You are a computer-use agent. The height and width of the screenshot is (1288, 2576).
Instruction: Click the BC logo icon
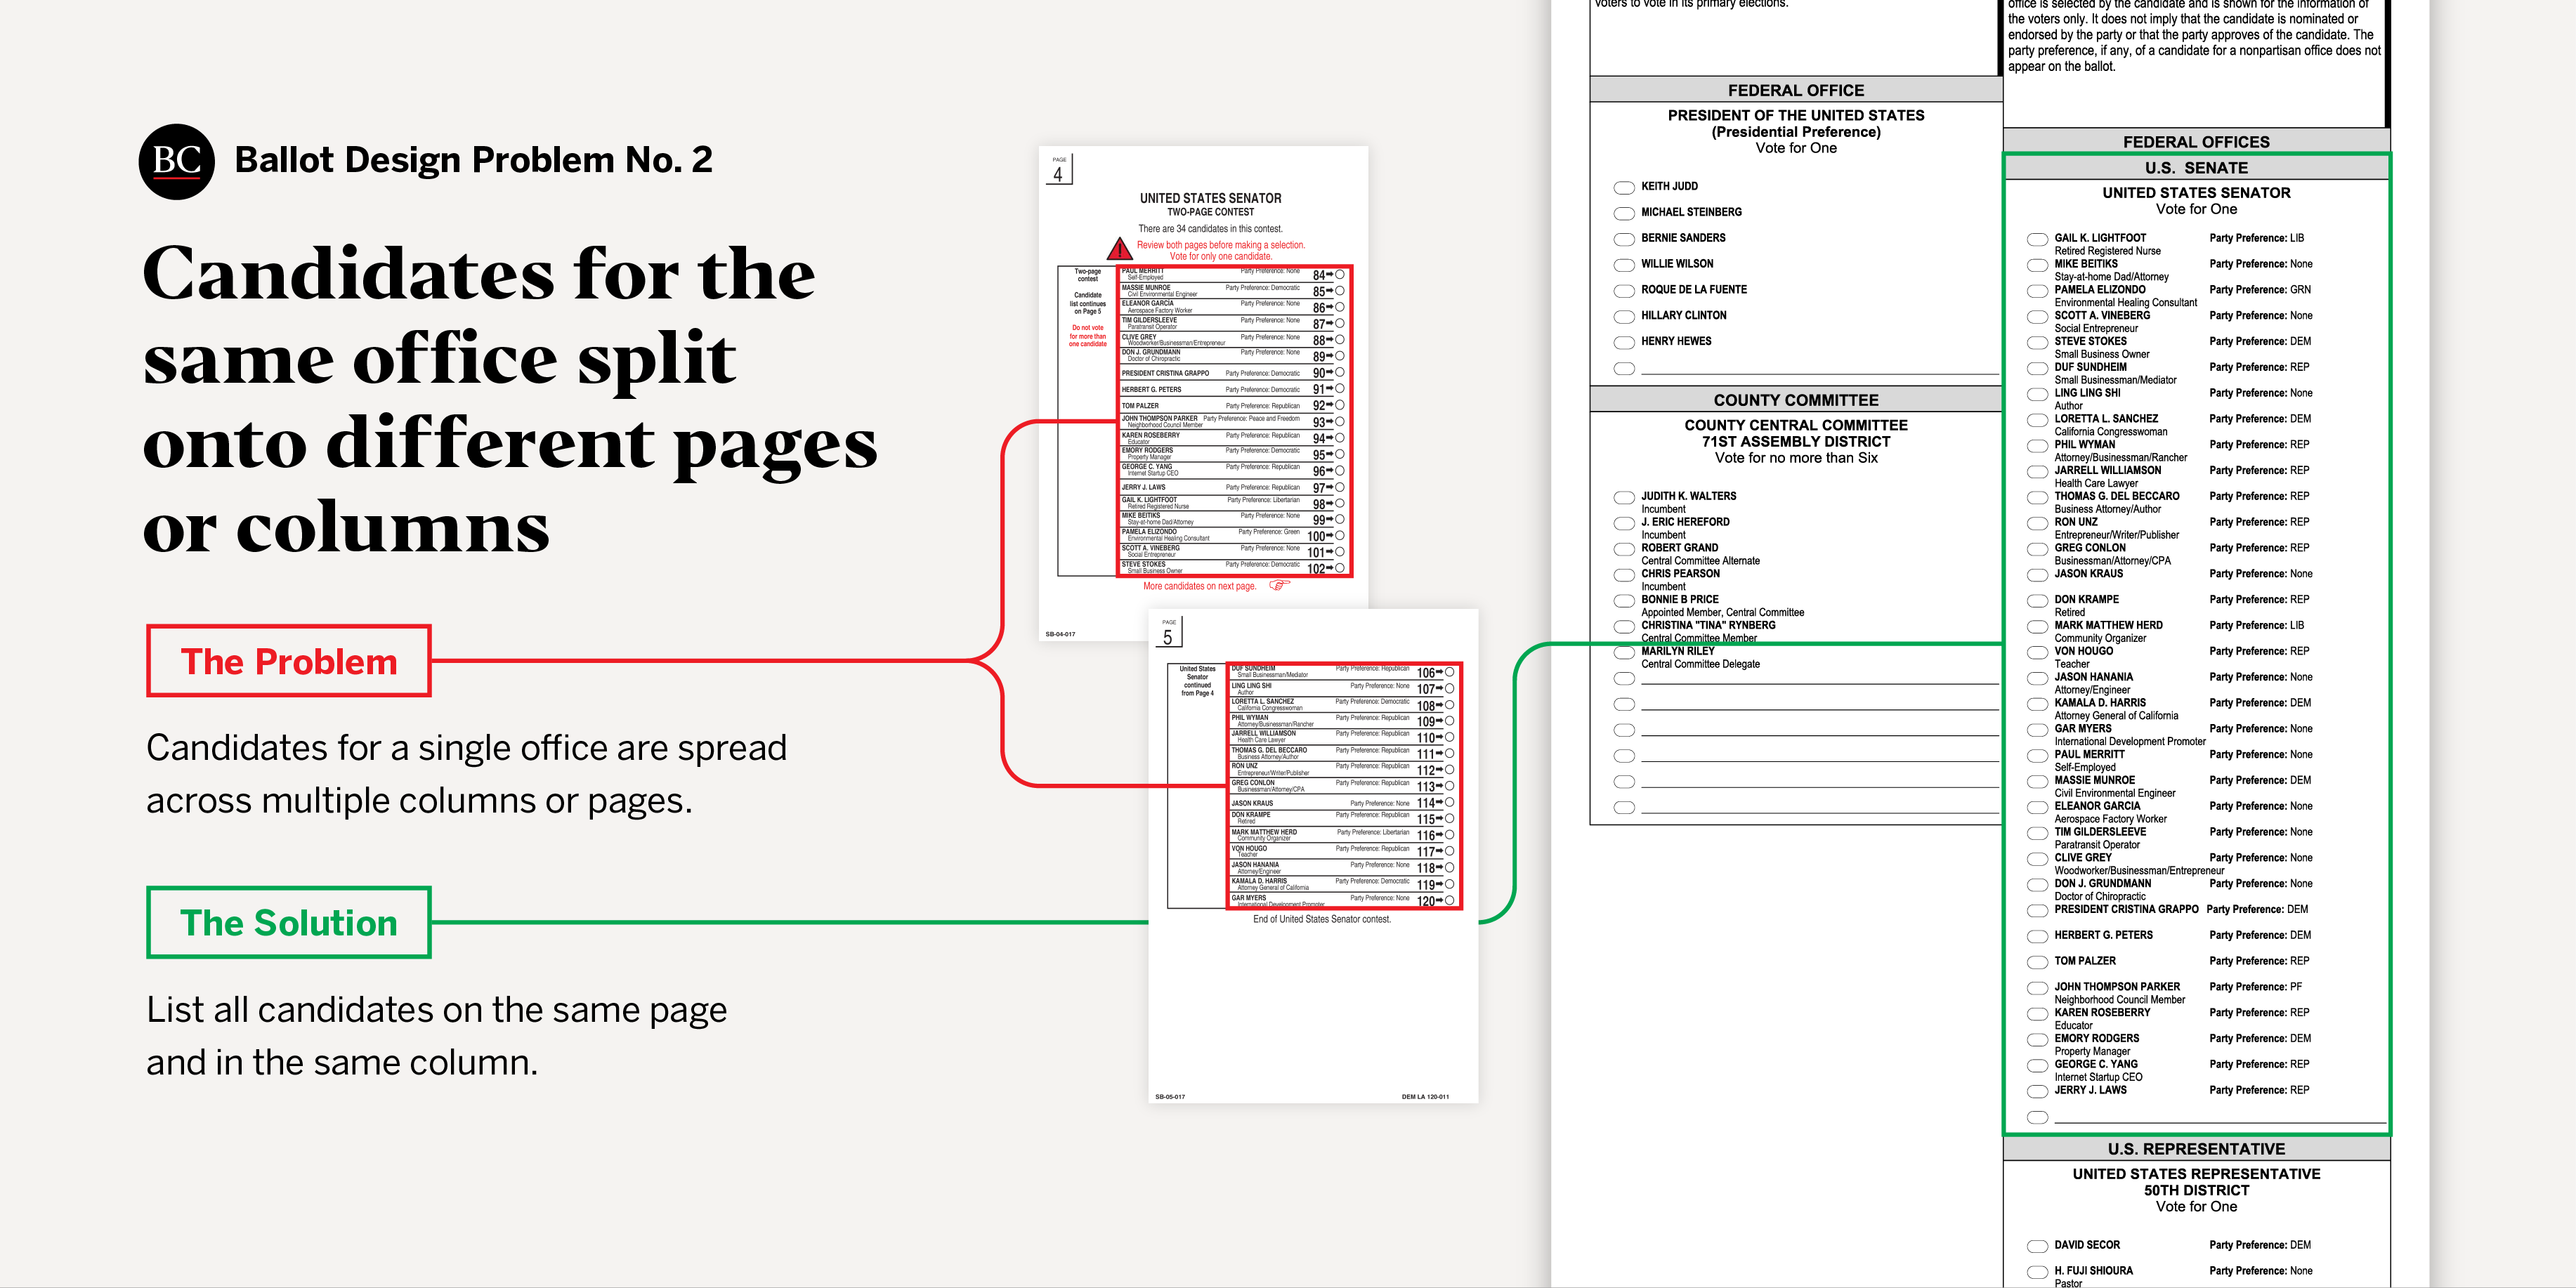point(176,160)
